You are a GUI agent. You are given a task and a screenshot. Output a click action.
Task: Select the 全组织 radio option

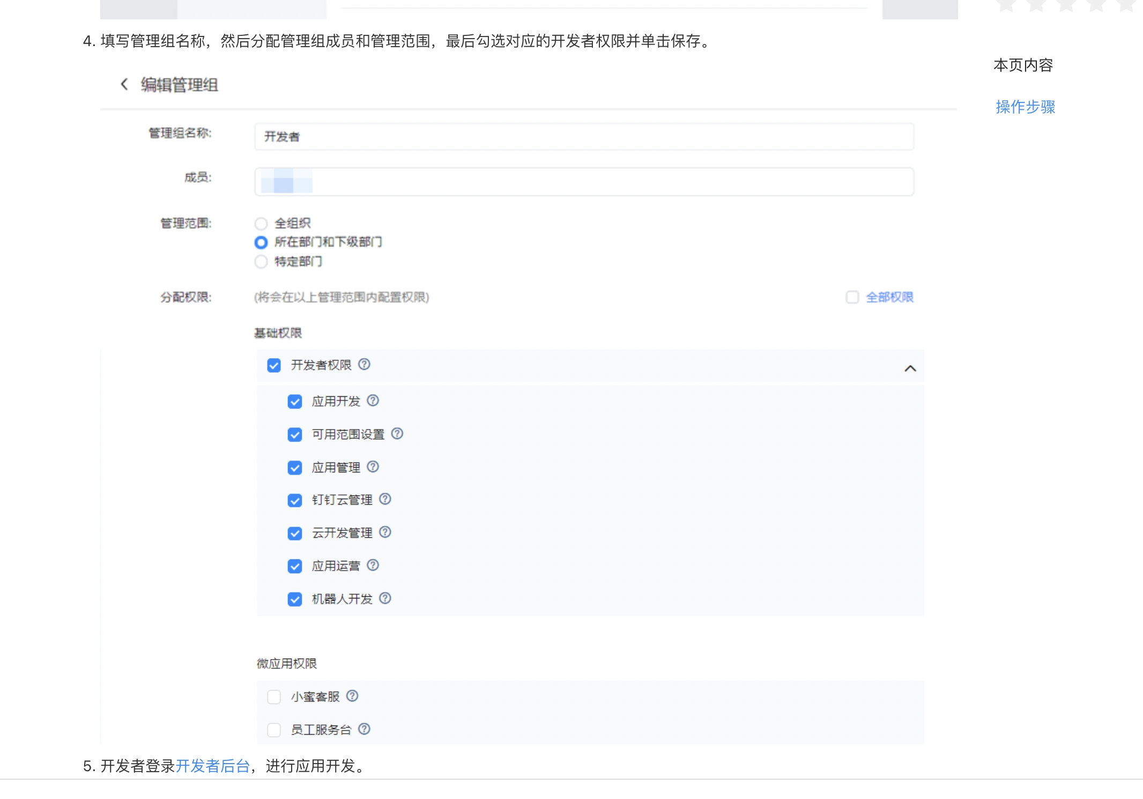click(261, 224)
